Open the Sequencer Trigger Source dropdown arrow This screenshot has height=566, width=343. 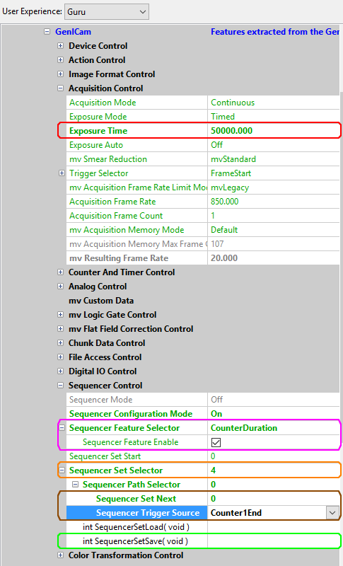pyautogui.click(x=332, y=512)
